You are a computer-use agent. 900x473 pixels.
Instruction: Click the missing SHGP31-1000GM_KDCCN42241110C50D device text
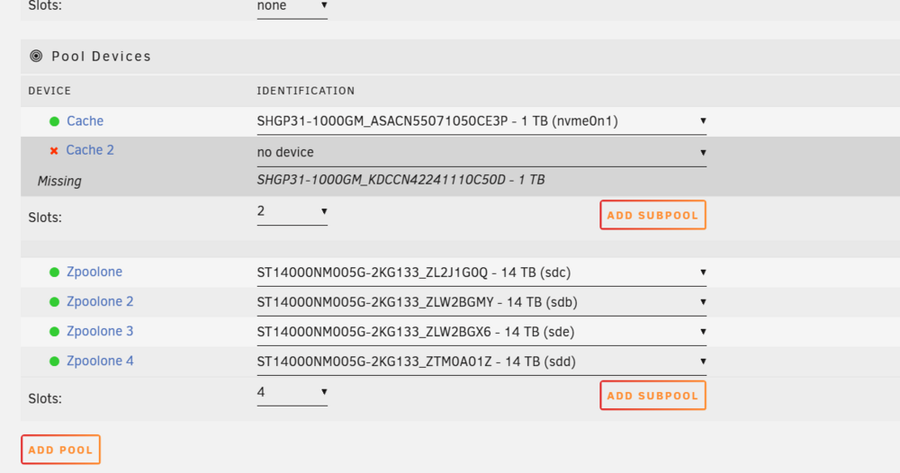click(400, 180)
